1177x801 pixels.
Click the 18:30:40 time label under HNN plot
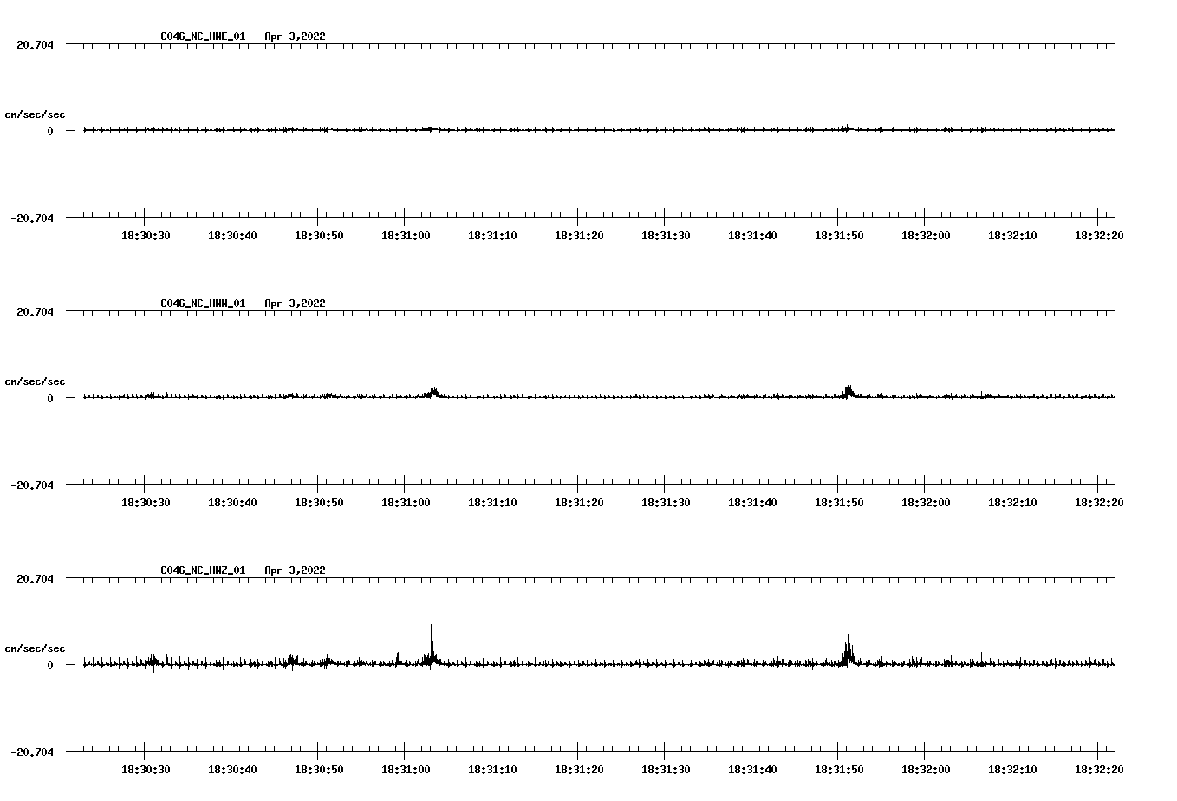pos(232,503)
